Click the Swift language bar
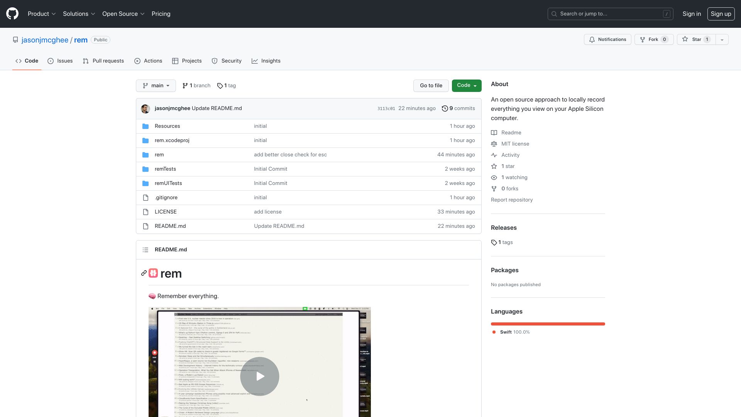 [x=548, y=324]
